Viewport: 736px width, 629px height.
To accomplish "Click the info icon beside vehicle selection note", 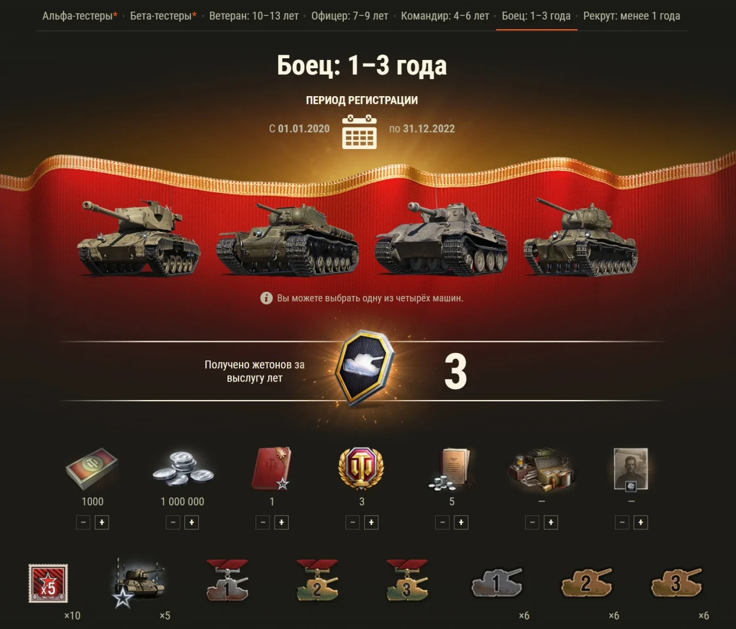I will [x=266, y=298].
